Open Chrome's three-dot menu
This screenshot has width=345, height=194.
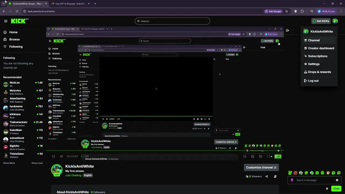click(341, 11)
